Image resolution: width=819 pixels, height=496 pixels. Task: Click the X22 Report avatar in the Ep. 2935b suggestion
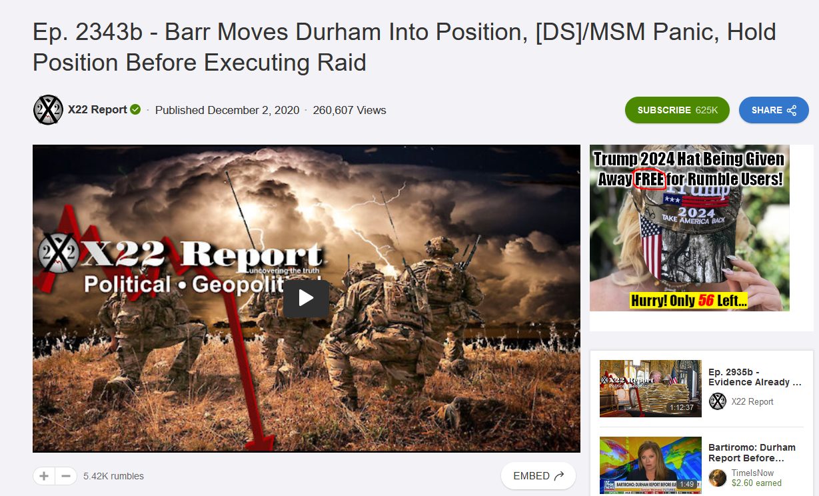(x=718, y=401)
